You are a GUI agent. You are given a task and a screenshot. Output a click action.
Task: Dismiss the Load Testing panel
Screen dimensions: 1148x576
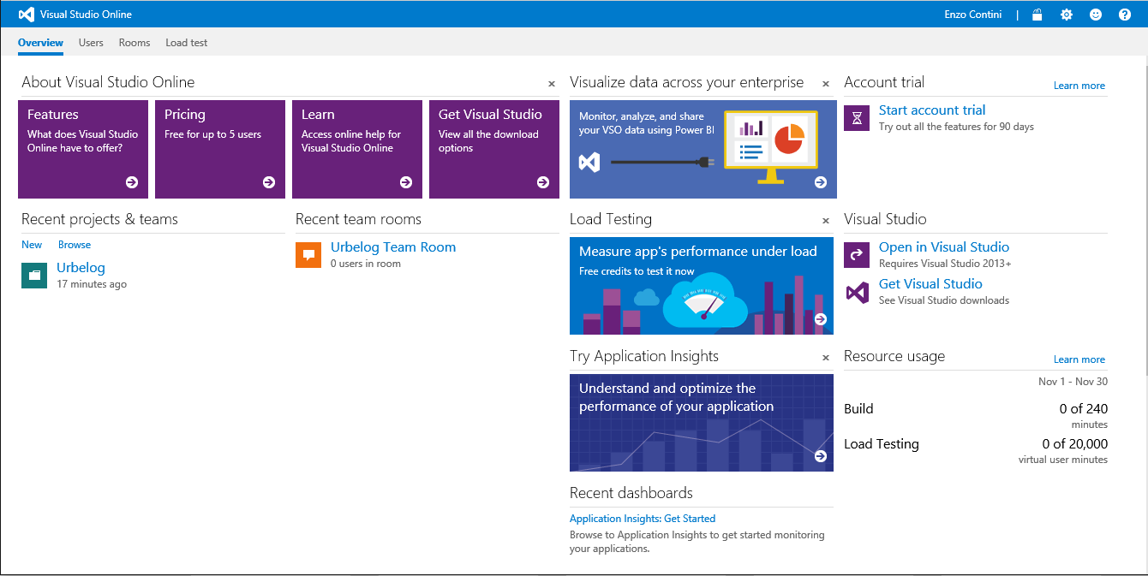click(826, 221)
